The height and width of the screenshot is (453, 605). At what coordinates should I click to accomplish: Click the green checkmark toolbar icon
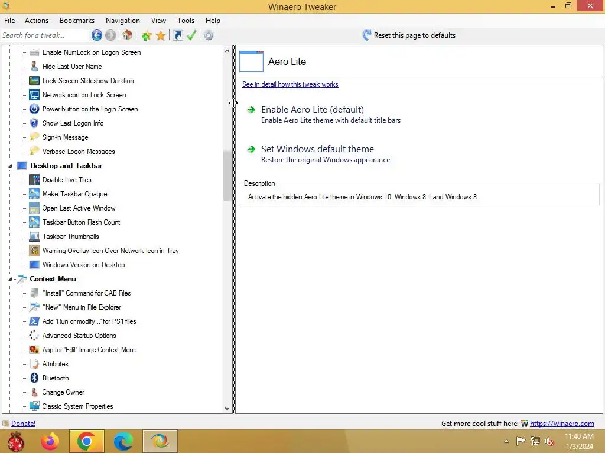pos(191,35)
